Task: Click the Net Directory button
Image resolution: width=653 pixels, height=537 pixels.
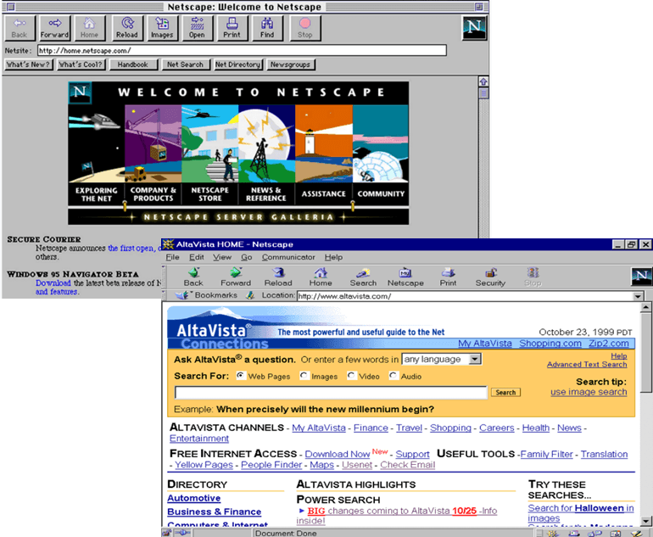Action: tap(237, 64)
